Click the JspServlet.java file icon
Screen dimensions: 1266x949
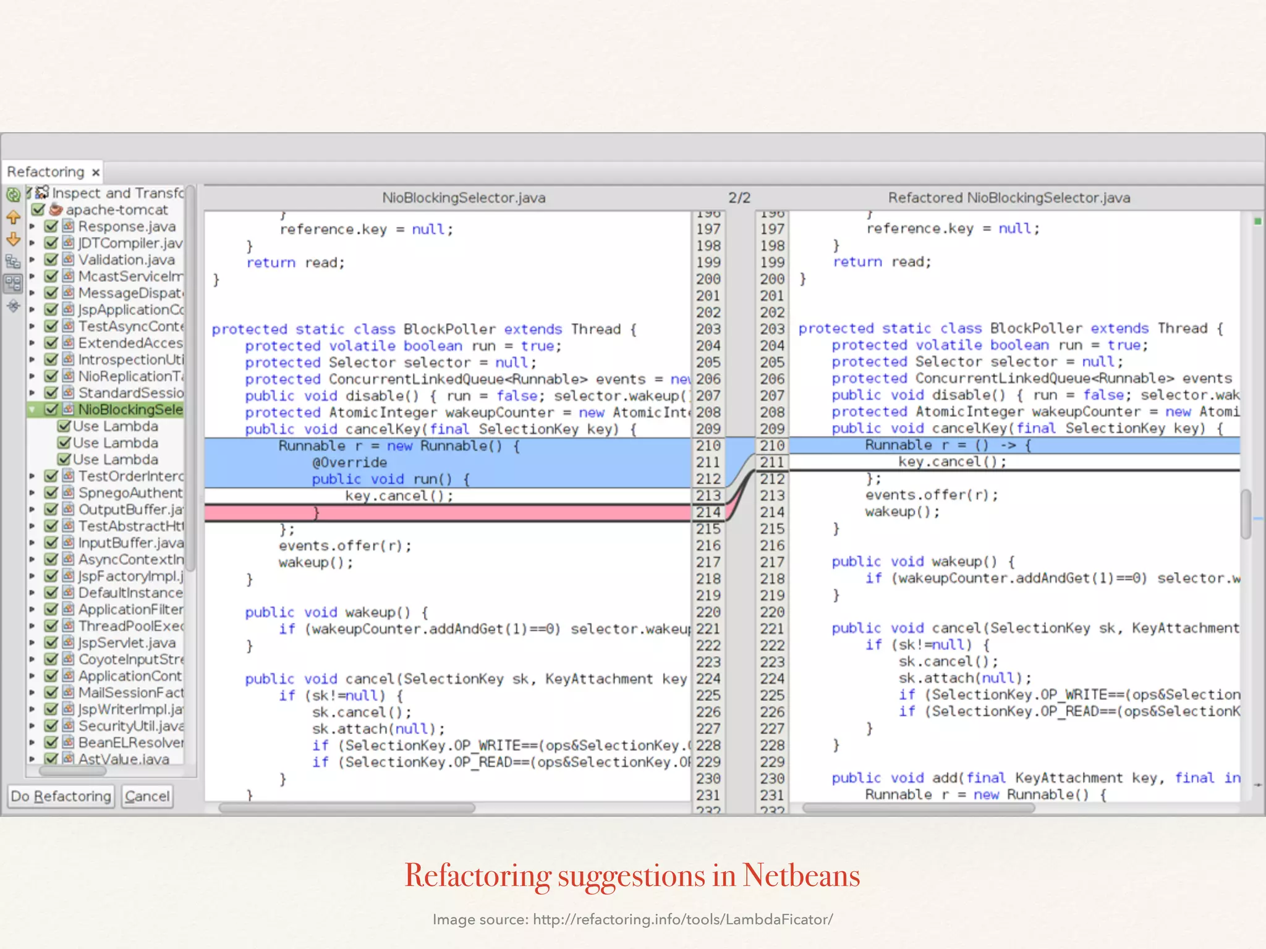pyautogui.click(x=68, y=643)
